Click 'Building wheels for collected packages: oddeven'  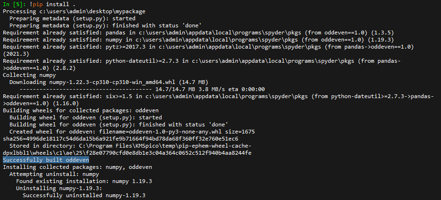(81, 110)
